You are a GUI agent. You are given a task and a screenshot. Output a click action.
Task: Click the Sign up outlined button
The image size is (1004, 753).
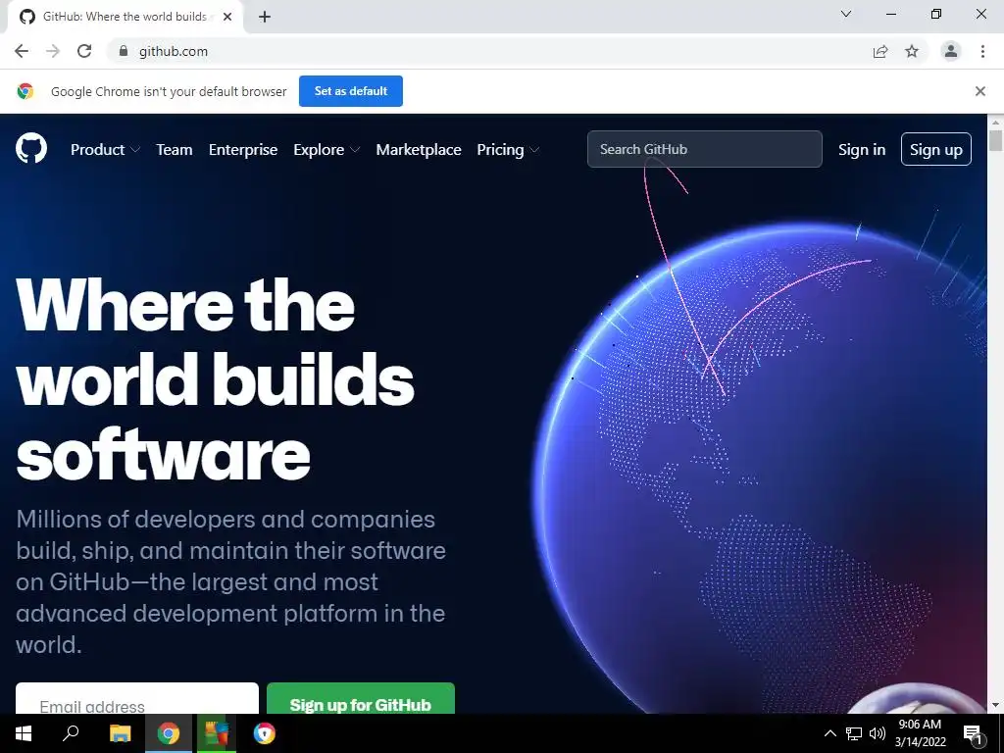click(936, 149)
